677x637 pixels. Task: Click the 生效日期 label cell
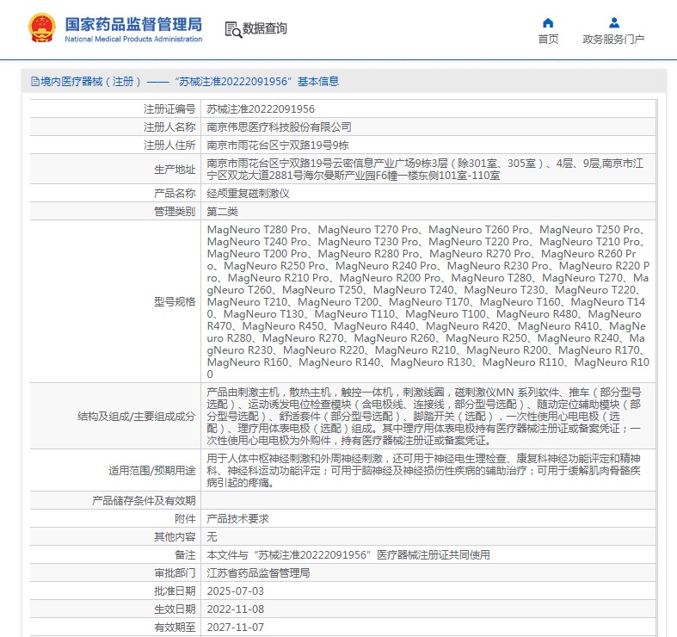[115, 609]
